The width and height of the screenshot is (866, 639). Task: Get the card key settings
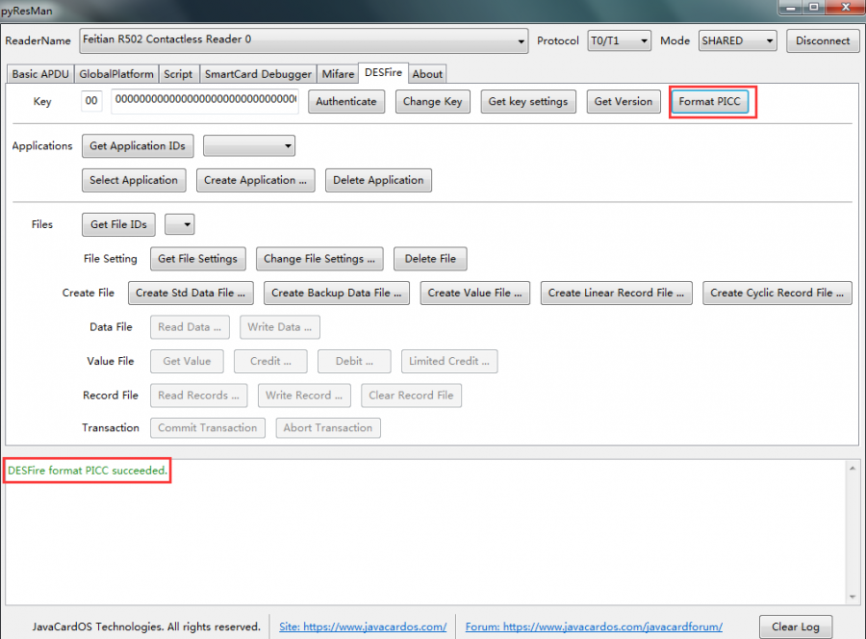pos(528,102)
